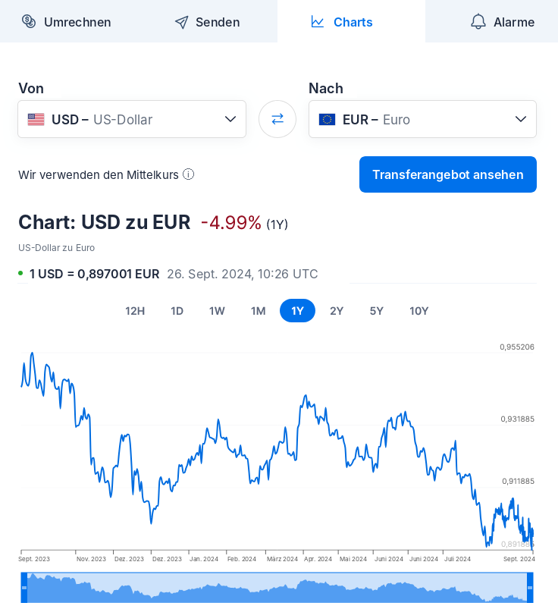Click the EU flag icon

[x=327, y=119]
